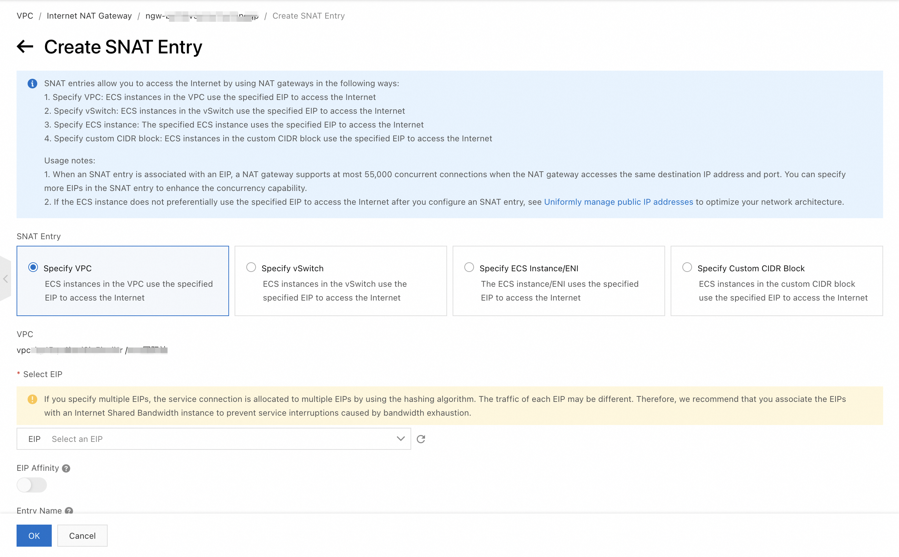Click the refresh icon next to EIP dropdown
899x557 pixels.
pos(421,439)
